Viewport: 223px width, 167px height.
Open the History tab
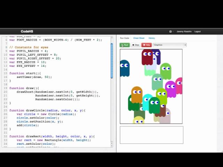pos(152,38)
